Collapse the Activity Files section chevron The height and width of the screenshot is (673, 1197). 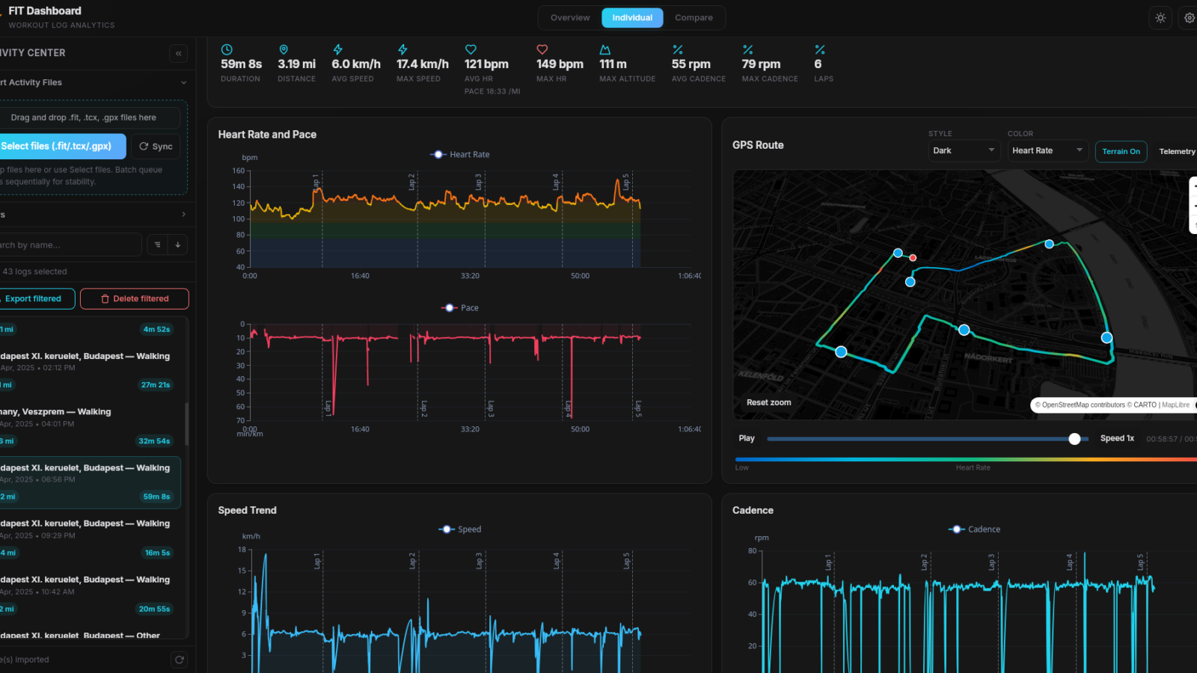183,83
